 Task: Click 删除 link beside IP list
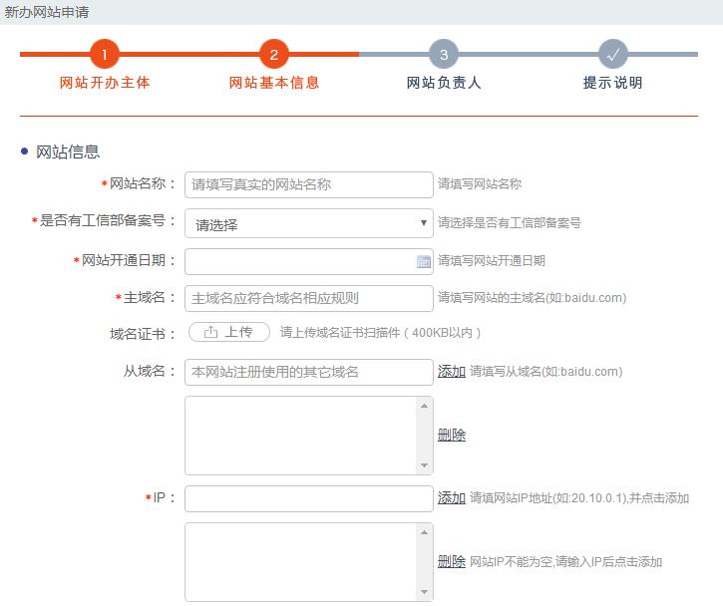[x=451, y=562]
